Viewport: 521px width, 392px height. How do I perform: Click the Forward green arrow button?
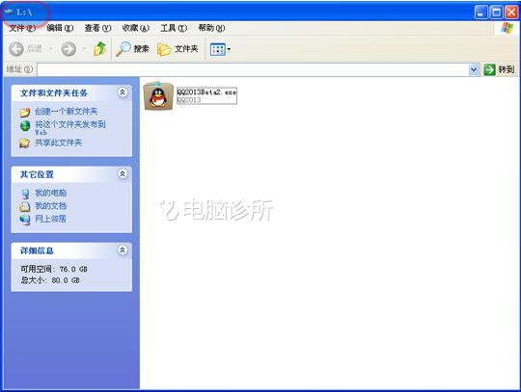click(69, 49)
